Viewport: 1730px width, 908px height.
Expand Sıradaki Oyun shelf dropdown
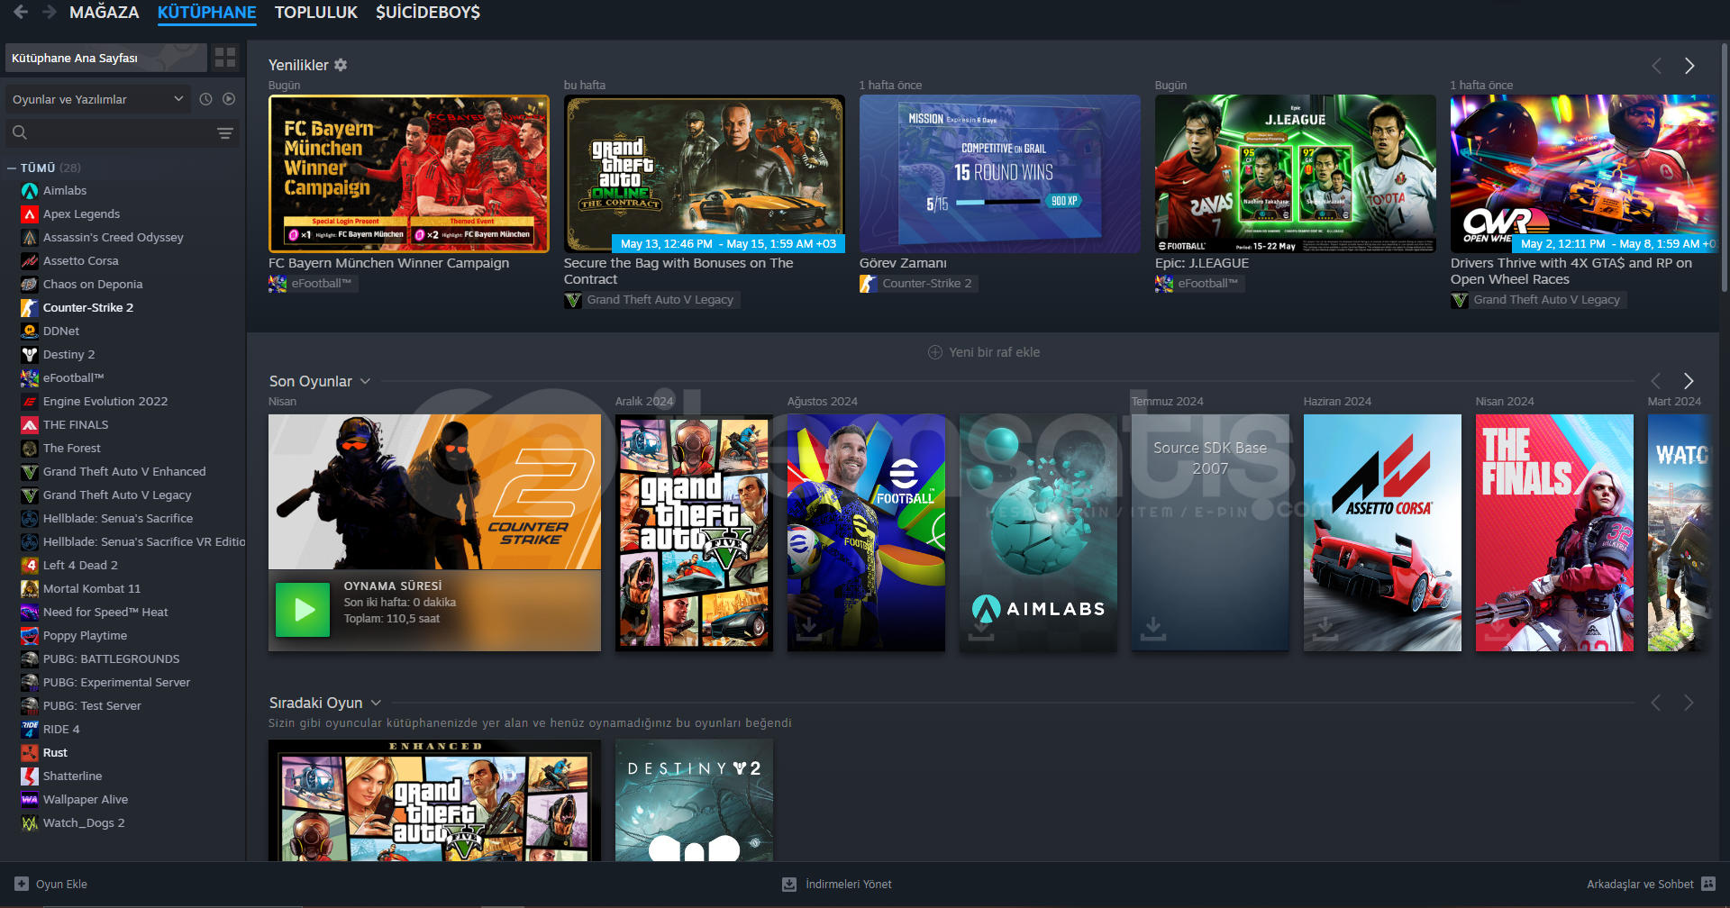click(x=376, y=703)
